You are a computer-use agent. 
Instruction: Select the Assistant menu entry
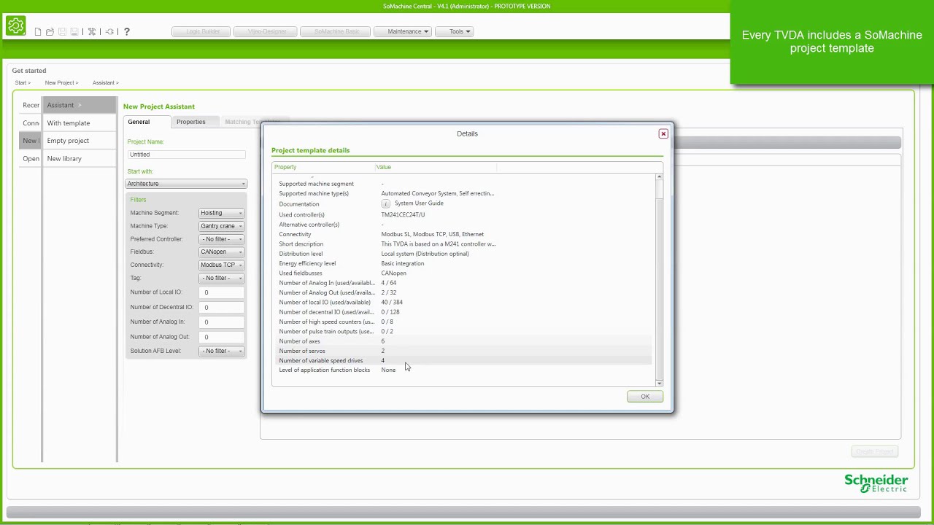(x=79, y=105)
